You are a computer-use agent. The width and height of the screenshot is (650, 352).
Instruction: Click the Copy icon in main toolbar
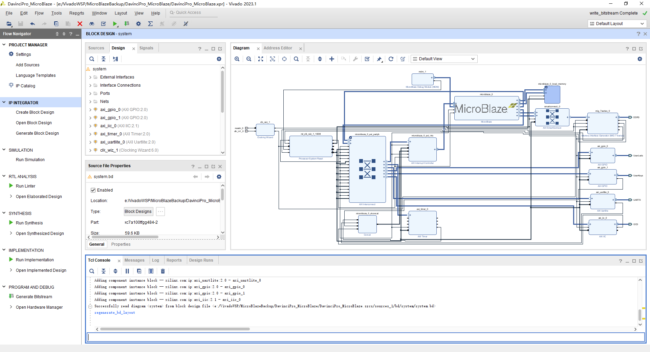coord(56,24)
